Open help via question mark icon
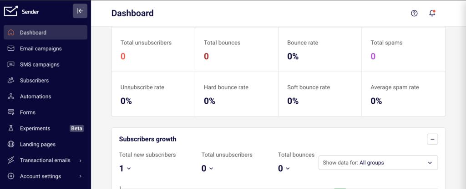The image size is (466, 189). pos(414,13)
